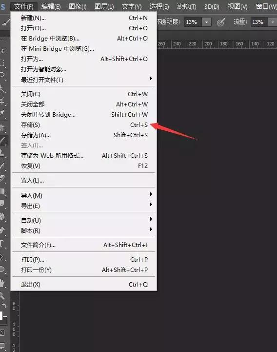277x352 pixels.
Task: Open the brush tool preset picker
Action: [x=6, y=22]
